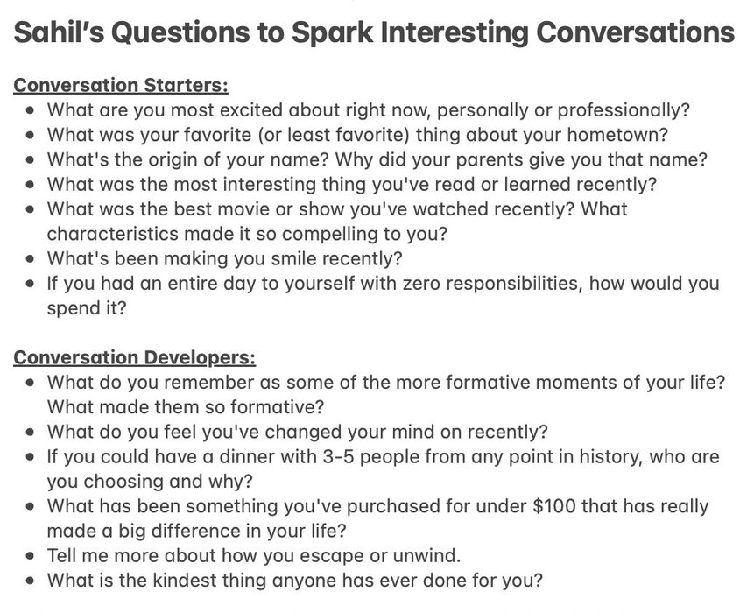Select the question about your hometown
Screen dimensions: 747x613
point(357,136)
